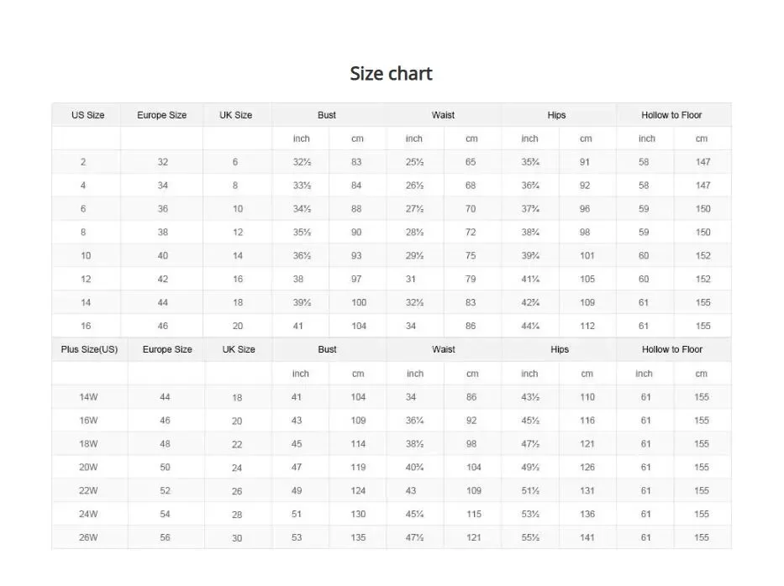
Task: Click the Size chart heading
Action: point(391,73)
